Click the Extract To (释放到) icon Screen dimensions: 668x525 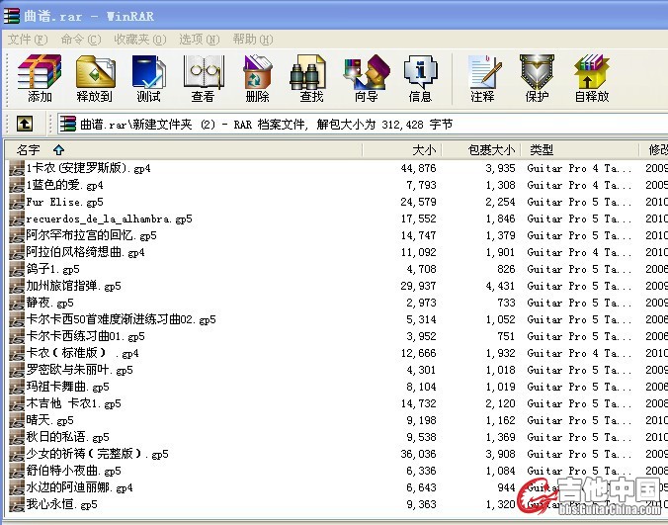95,78
